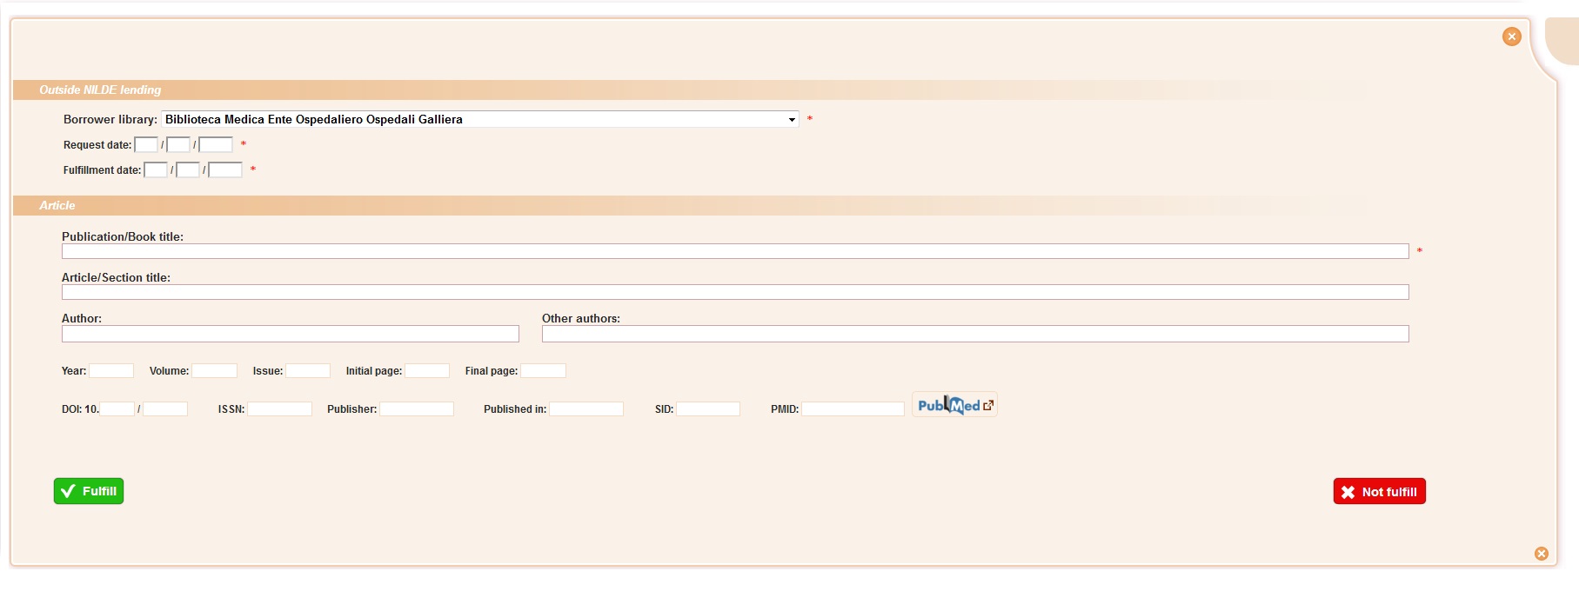
Task: Click the Not fulfill button
Action: click(1379, 492)
